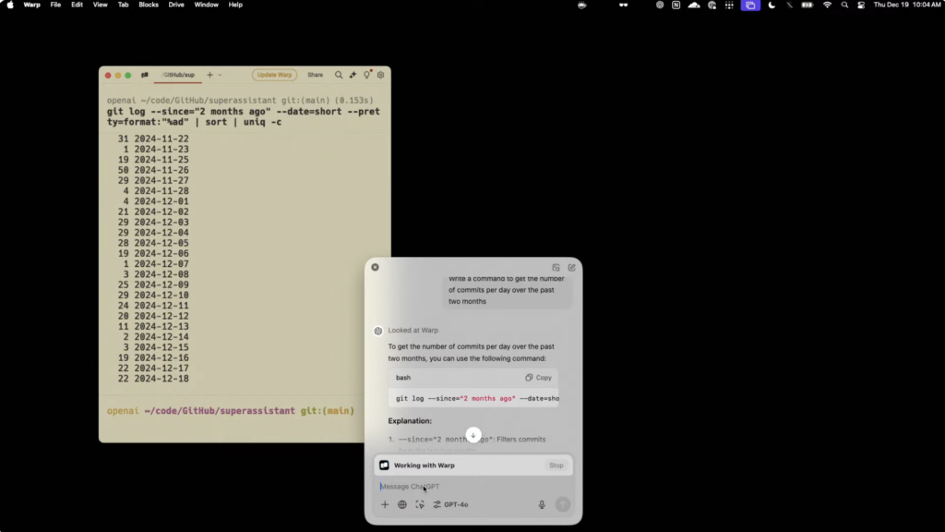Open the ChatGPT open-in-main-window icon
Screen dimensions: 945x532
(x=556, y=267)
